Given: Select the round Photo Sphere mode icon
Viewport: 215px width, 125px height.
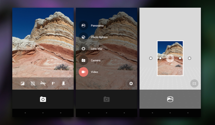Looking at the screenshot, I should pyautogui.click(x=83, y=37).
